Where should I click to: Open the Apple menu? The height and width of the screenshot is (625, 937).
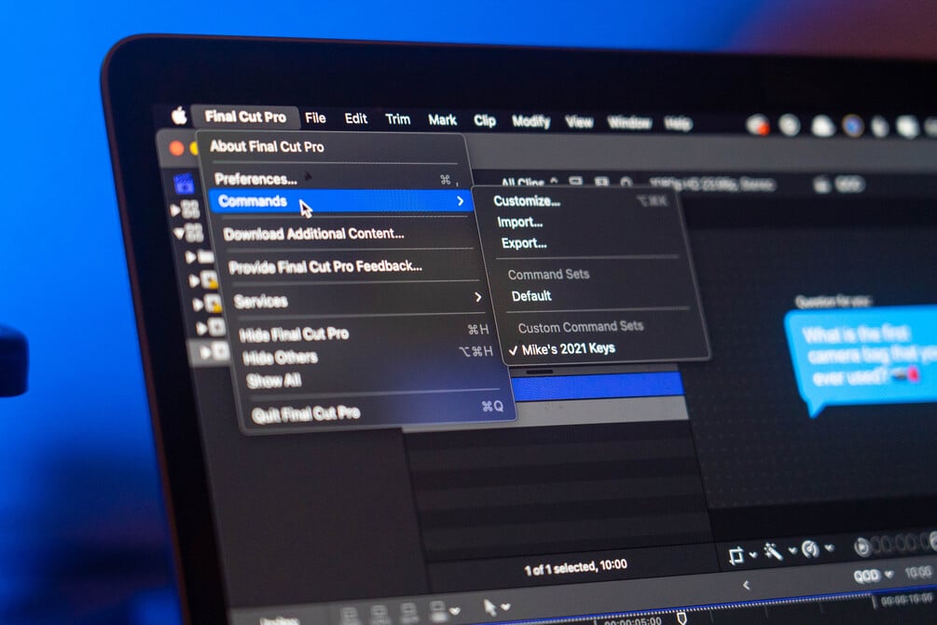point(179,115)
